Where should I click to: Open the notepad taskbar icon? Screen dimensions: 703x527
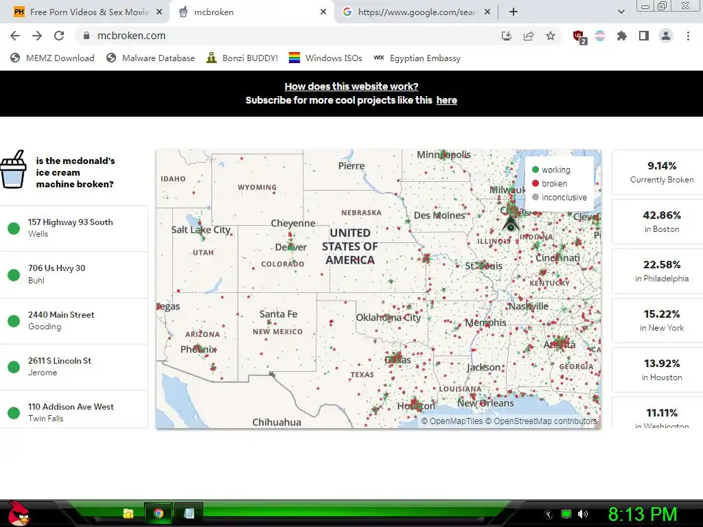189,513
